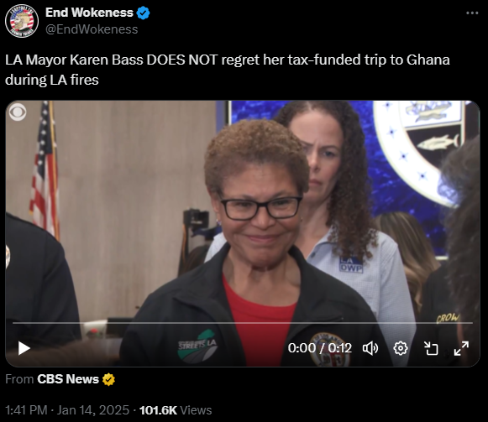This screenshot has width=488, height=422.
Task: Click End Wokeness profile avatar
Action: pos(22,21)
